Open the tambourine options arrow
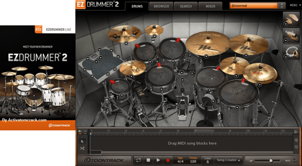 286,57
